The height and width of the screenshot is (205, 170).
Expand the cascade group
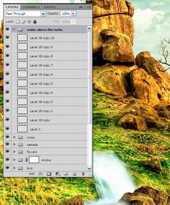14,144
